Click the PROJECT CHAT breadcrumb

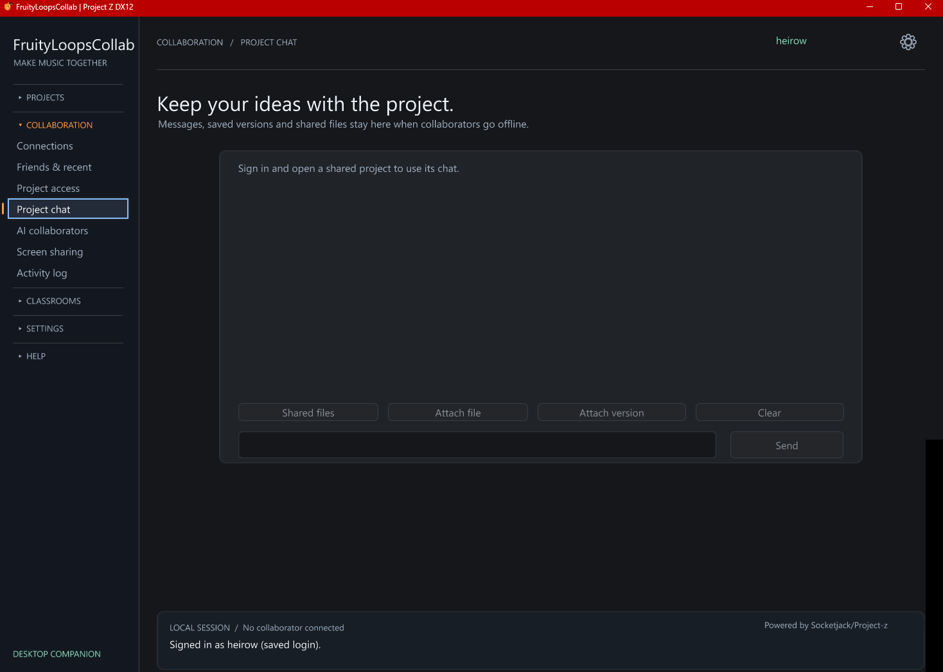coord(269,42)
